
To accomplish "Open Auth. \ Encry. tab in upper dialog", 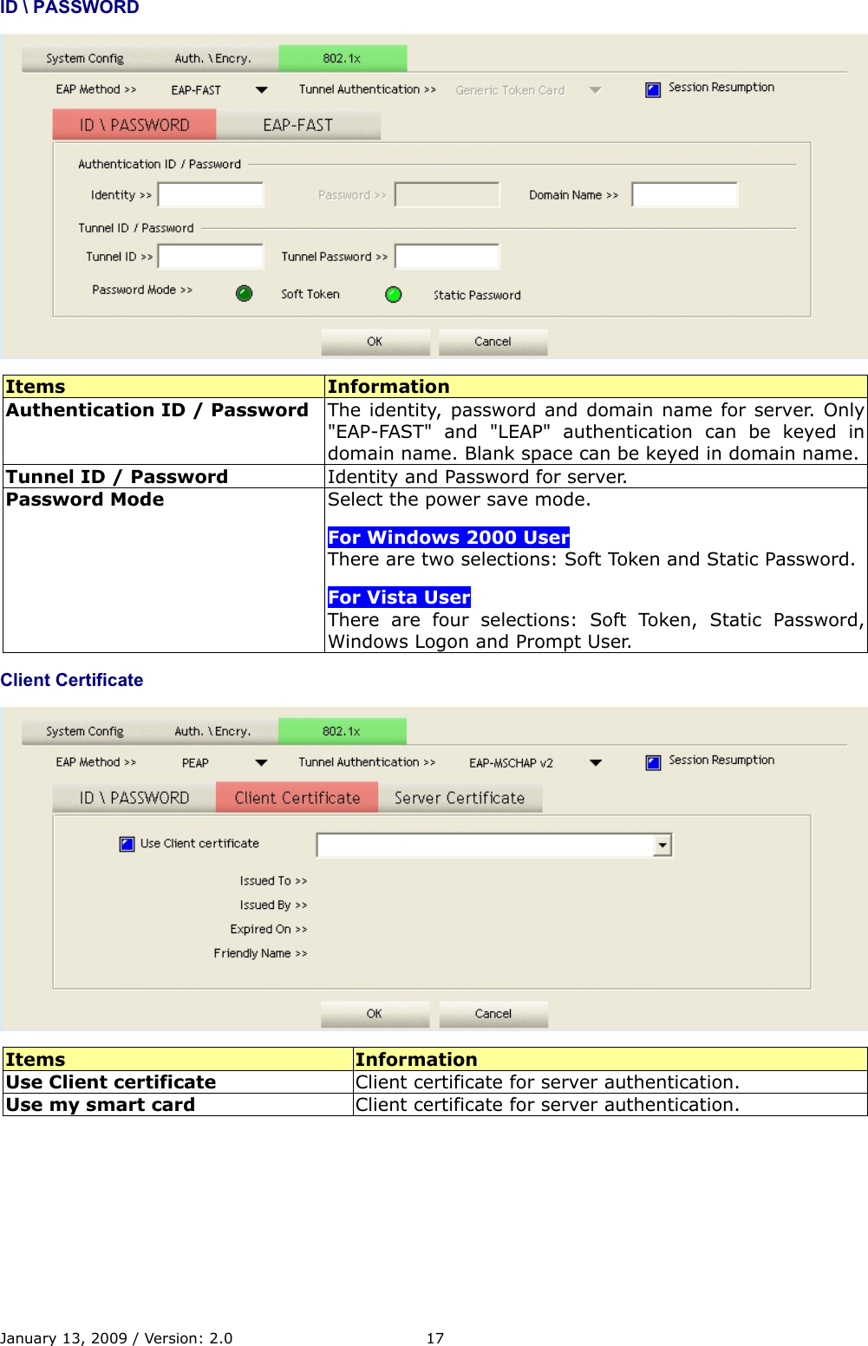I will pyautogui.click(x=213, y=58).
